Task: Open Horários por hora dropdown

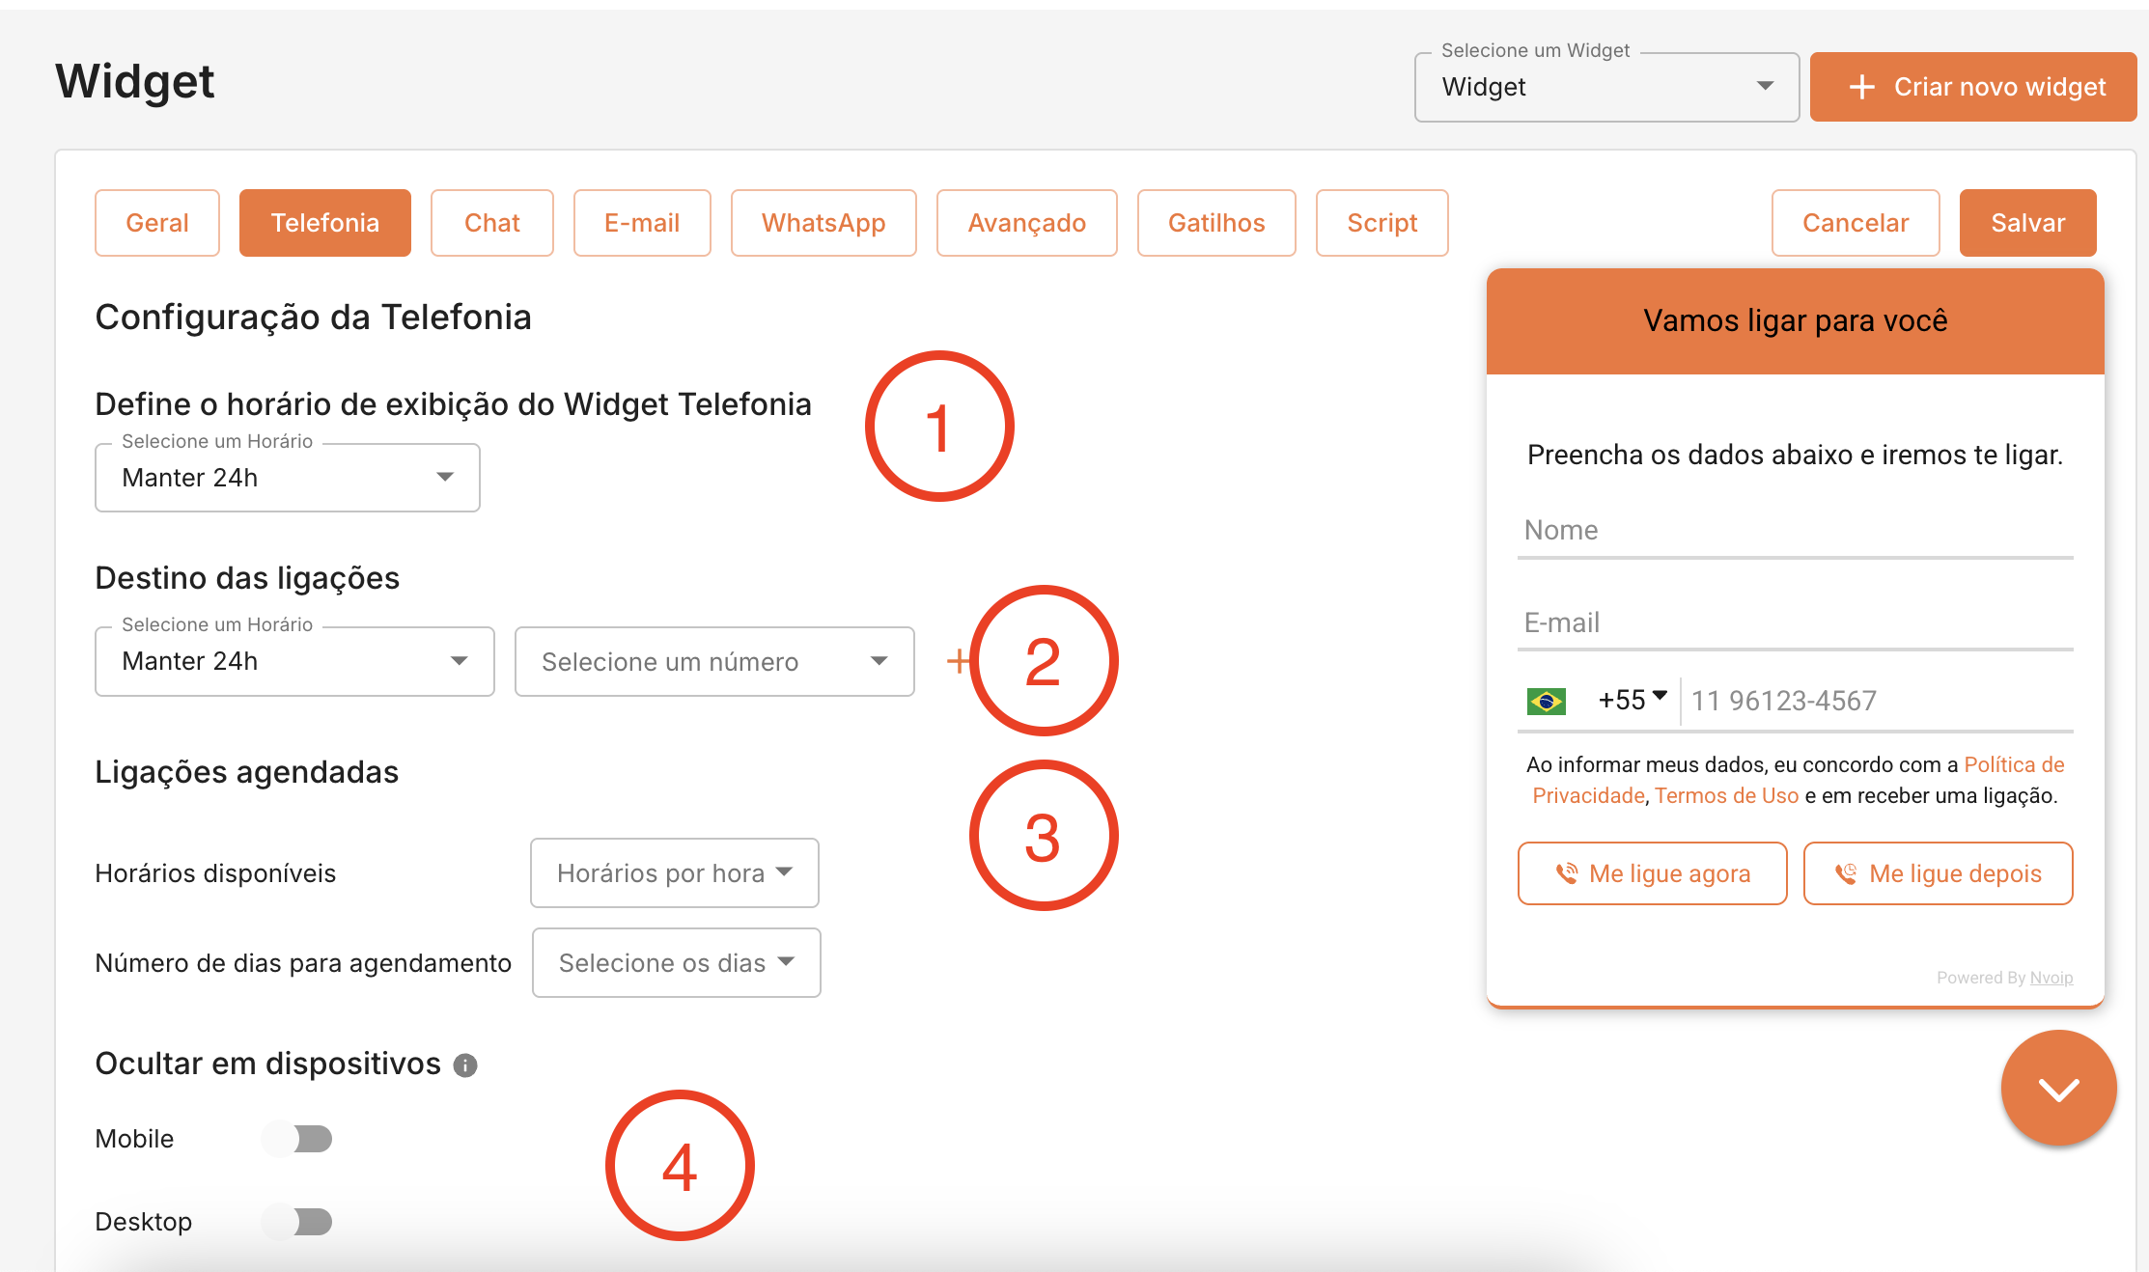Action: click(x=674, y=873)
